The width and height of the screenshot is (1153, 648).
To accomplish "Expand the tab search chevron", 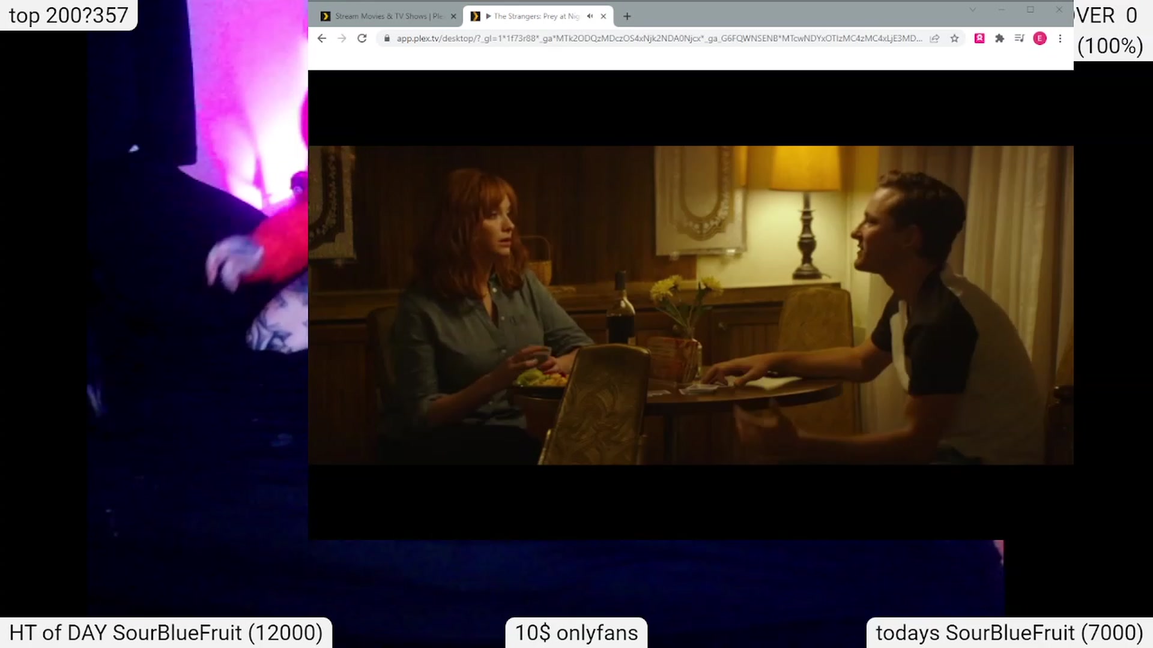I will click(972, 10).
